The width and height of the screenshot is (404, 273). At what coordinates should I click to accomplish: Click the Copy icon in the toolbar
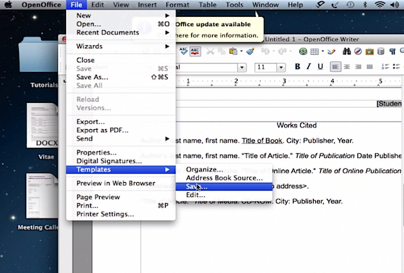[222, 52]
